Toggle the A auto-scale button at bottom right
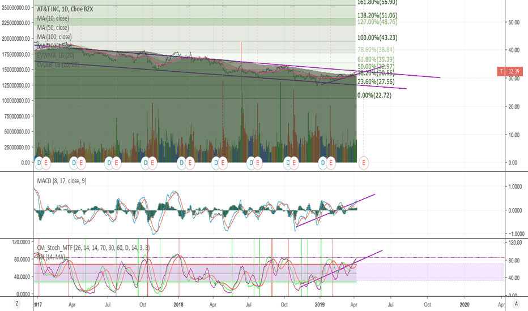The image size is (528, 311). point(516,304)
